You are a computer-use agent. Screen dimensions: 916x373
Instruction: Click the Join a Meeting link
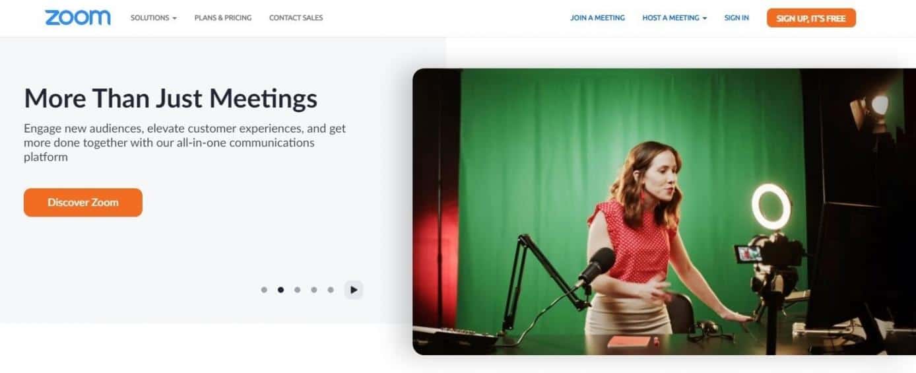597,18
